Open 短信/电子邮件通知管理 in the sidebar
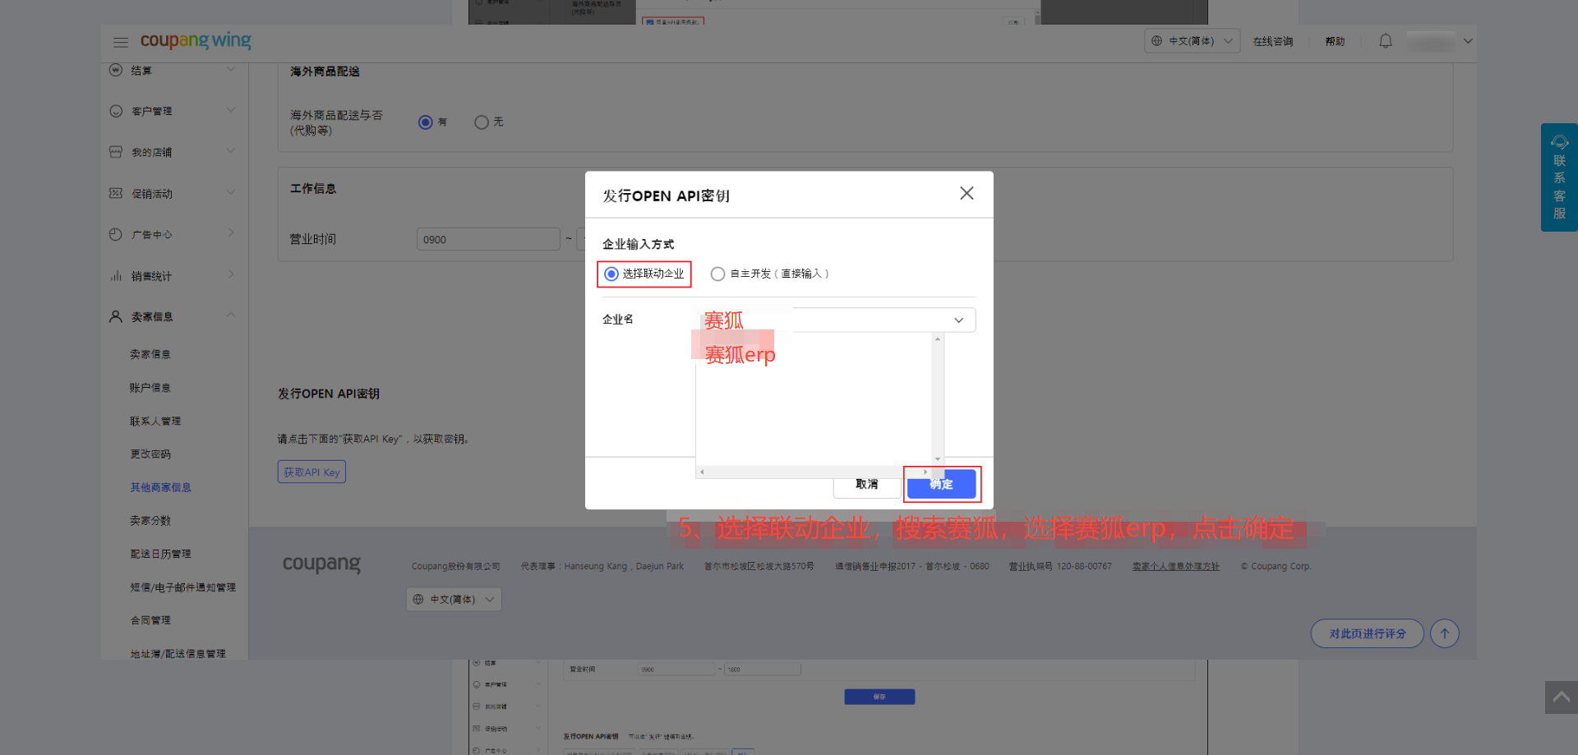 point(182,587)
